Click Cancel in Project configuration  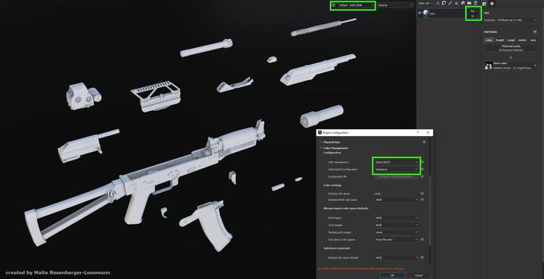click(418, 276)
